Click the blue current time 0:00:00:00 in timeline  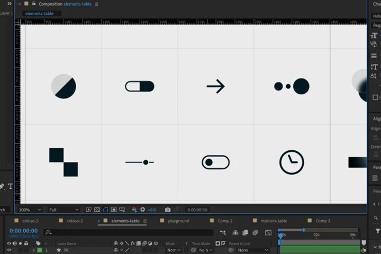[x=24, y=231]
